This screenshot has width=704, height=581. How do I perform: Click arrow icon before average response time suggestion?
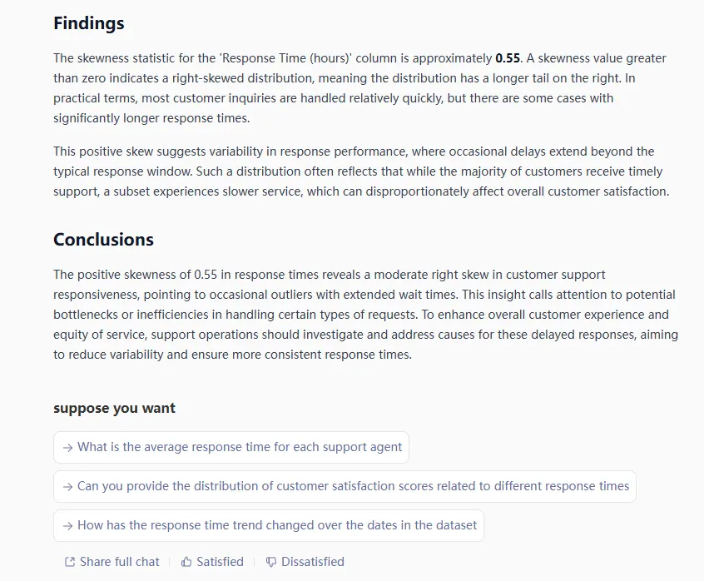[x=68, y=447]
